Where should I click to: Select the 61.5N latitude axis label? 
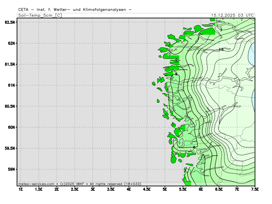pyautogui.click(x=10, y=64)
